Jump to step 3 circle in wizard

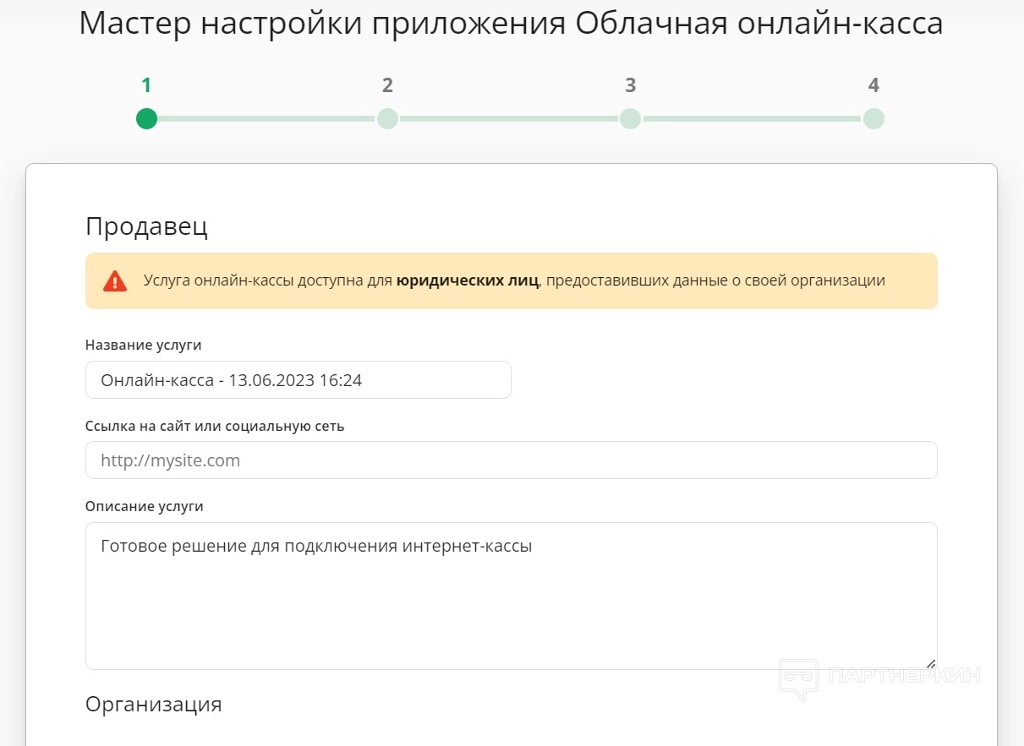630,118
